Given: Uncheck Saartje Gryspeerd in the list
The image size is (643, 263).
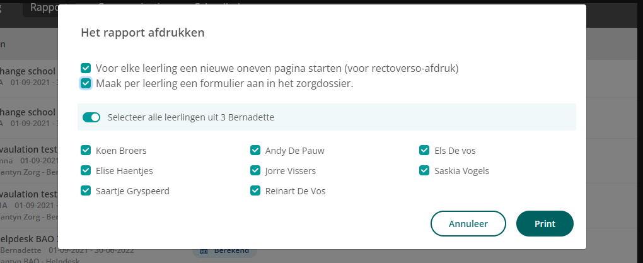Looking at the screenshot, I should (86, 190).
